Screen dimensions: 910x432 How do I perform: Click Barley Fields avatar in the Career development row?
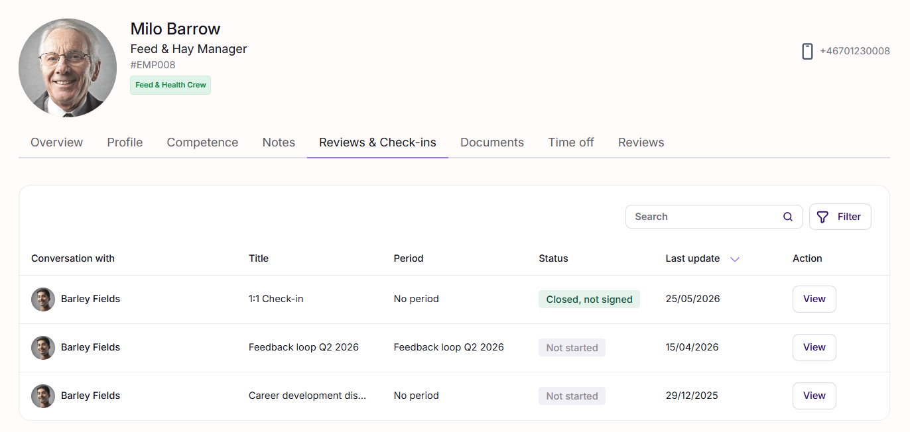click(x=43, y=396)
